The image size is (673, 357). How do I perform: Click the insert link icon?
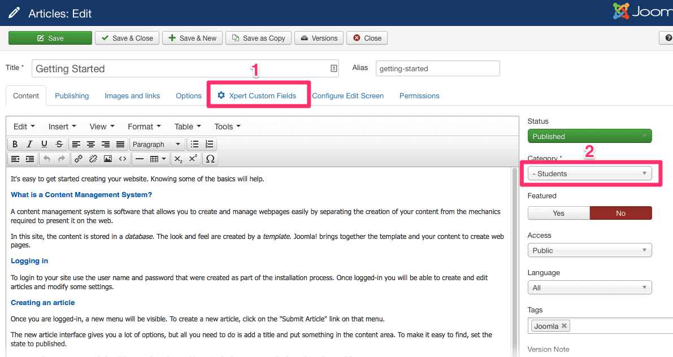coord(79,159)
